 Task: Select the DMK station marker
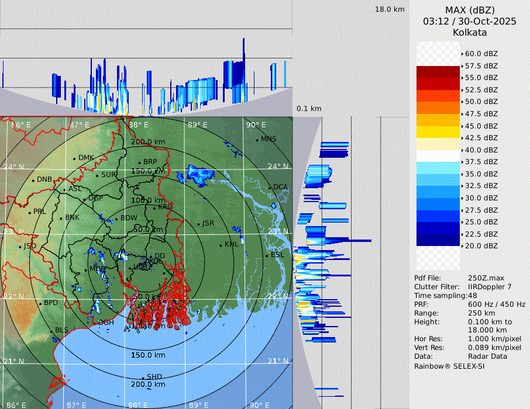(x=74, y=158)
